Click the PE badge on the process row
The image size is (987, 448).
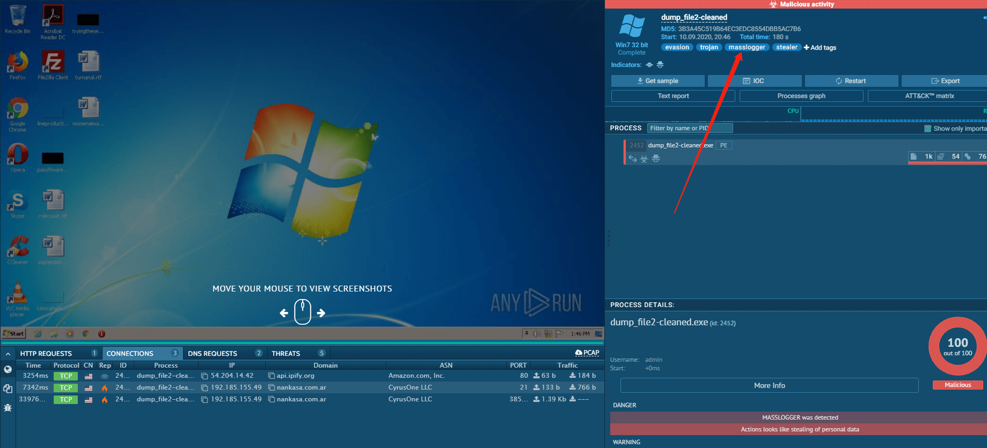click(723, 145)
